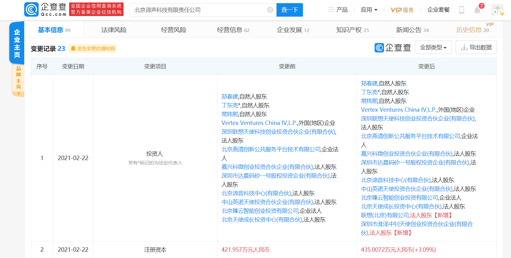511x258 pixels.
Task: Open 常炜熙 link in 变更后 column
Action: click(x=369, y=101)
